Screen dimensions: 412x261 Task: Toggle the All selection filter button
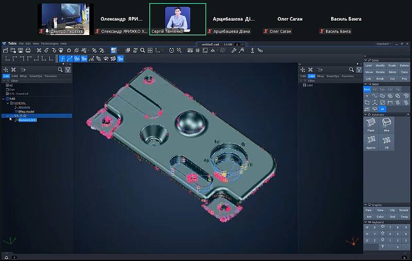coord(382,109)
